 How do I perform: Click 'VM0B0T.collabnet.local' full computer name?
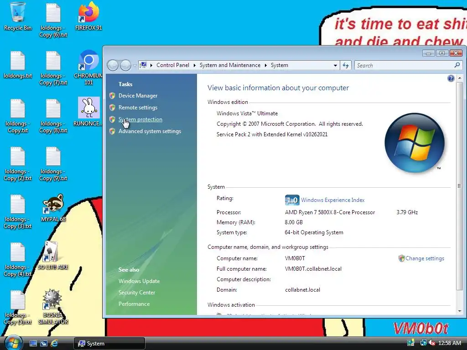point(313,269)
